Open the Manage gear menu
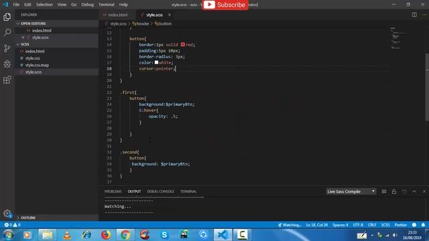This screenshot has width=429, height=241. pyautogui.click(x=7, y=213)
